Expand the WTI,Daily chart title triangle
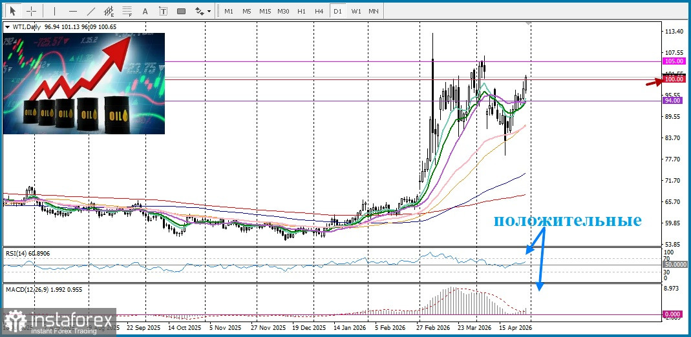The image size is (691, 337). click(7, 27)
